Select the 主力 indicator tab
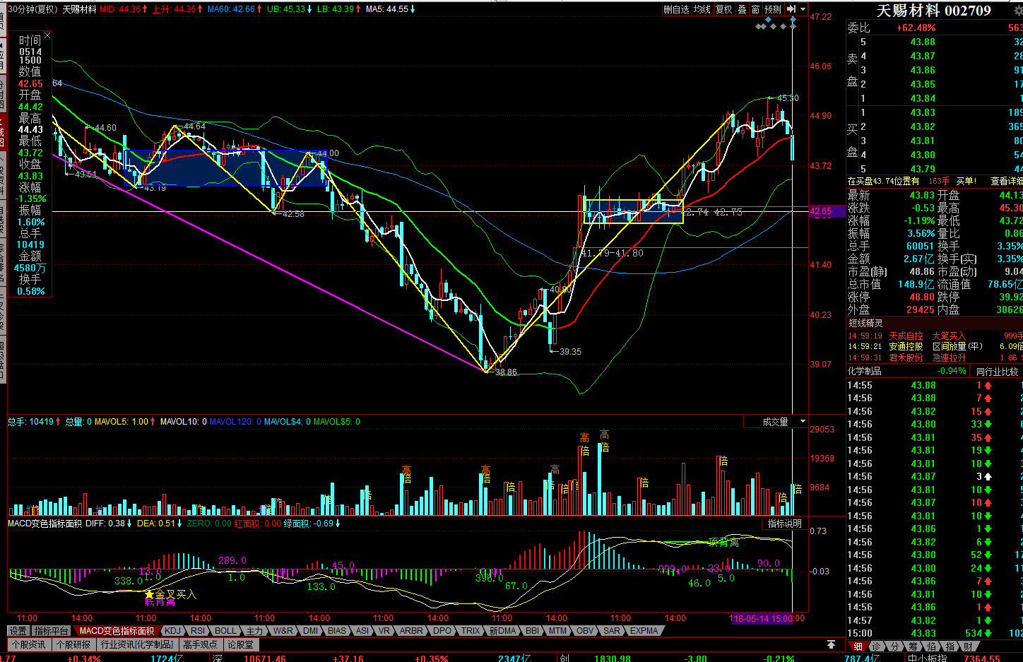The height and width of the screenshot is (662, 1023). 254,631
